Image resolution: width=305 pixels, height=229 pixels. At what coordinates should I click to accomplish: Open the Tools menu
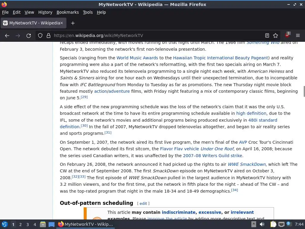tap(88, 12)
